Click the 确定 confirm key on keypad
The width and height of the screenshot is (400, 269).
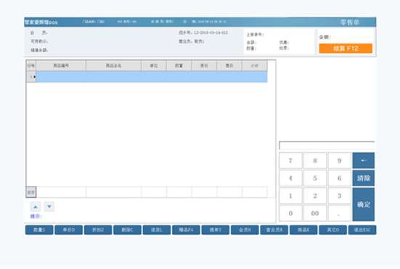pos(364,204)
